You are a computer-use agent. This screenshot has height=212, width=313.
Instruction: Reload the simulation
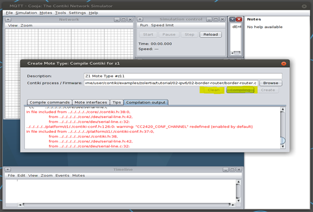pos(211,34)
